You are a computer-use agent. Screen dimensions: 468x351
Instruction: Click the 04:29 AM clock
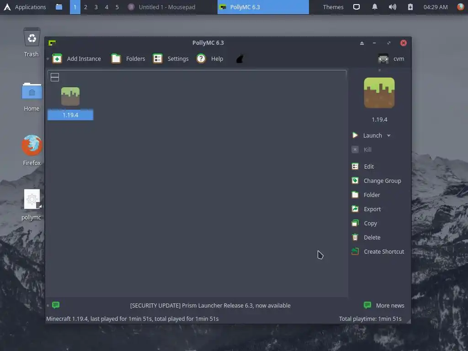coord(436,7)
